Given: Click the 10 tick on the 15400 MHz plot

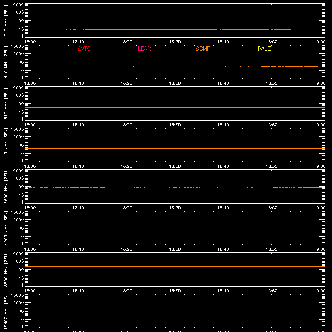Looking at the screenshot, I should (x=22, y=320).
